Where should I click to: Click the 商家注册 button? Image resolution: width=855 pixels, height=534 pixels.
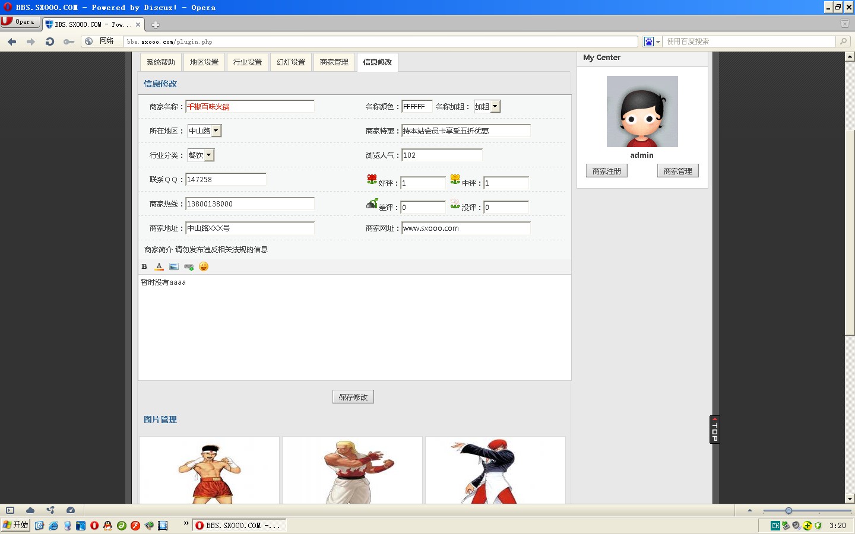607,171
